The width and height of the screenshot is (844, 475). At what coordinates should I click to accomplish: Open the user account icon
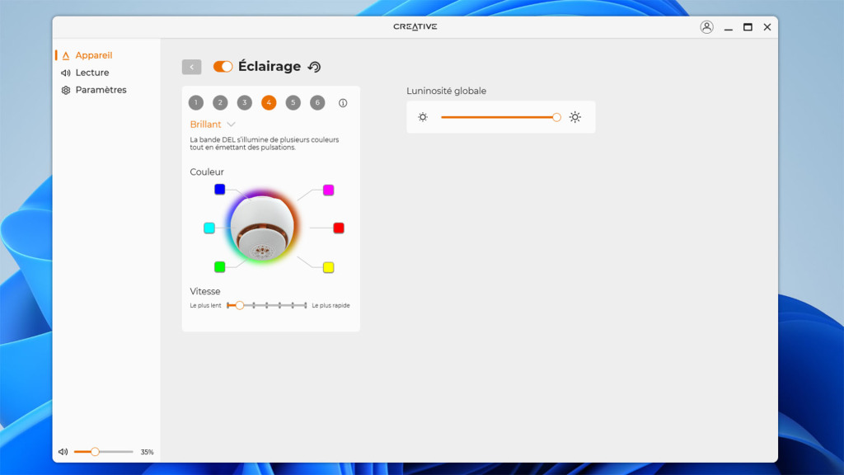706,27
